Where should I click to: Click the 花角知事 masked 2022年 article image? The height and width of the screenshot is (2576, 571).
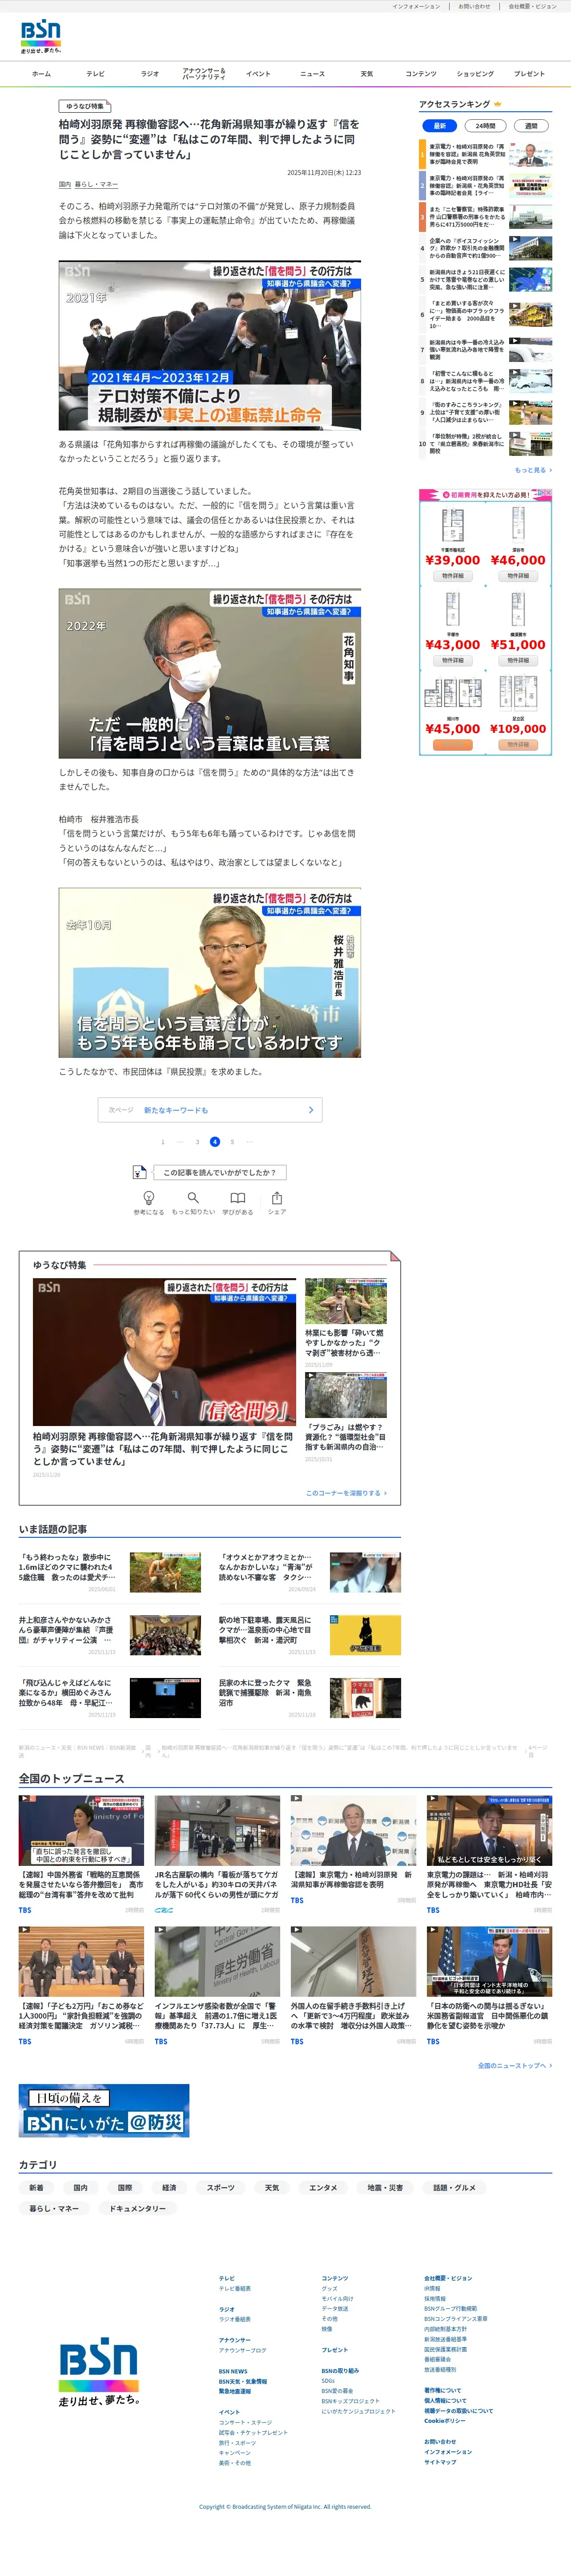[x=209, y=673]
